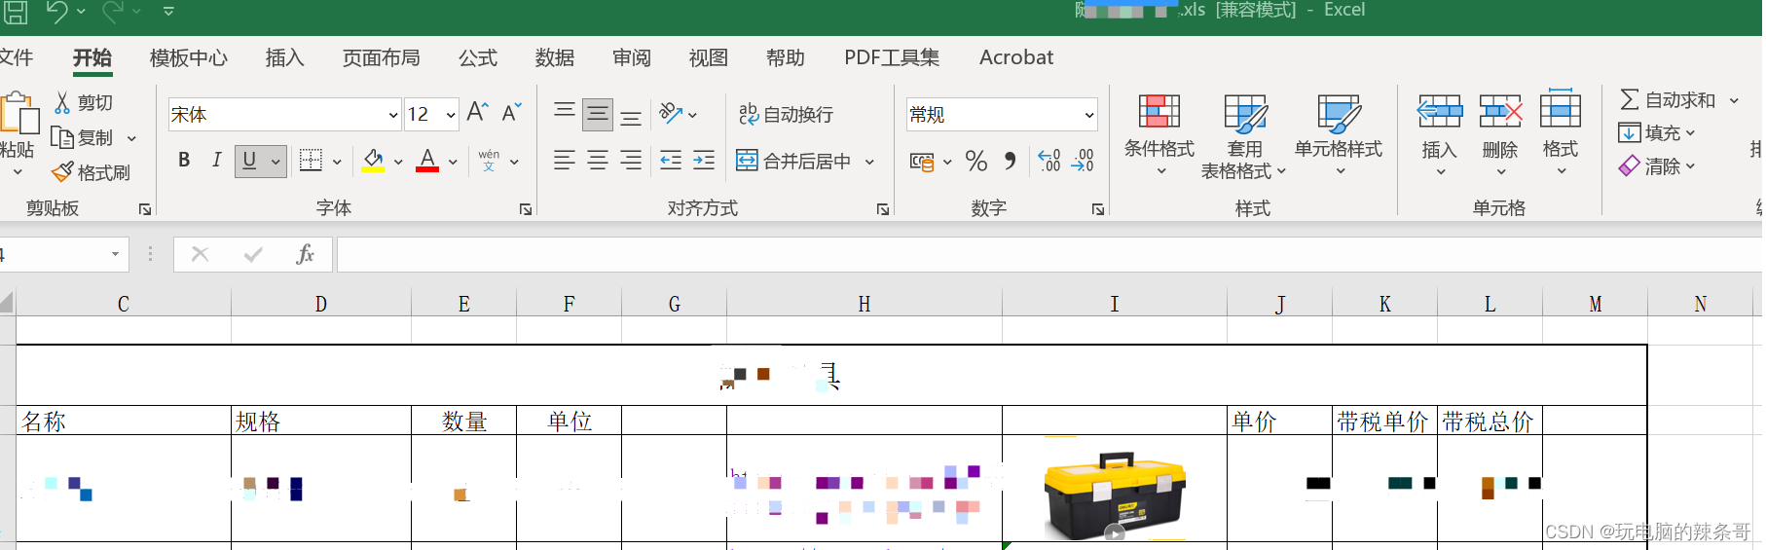Expand underline style dropdown arrow
The width and height of the screenshot is (1766, 550).
[276, 162]
